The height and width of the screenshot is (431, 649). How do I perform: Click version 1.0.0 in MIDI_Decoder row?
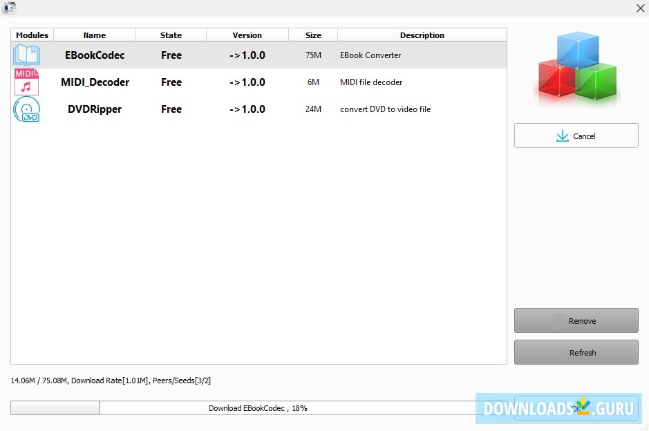247,82
